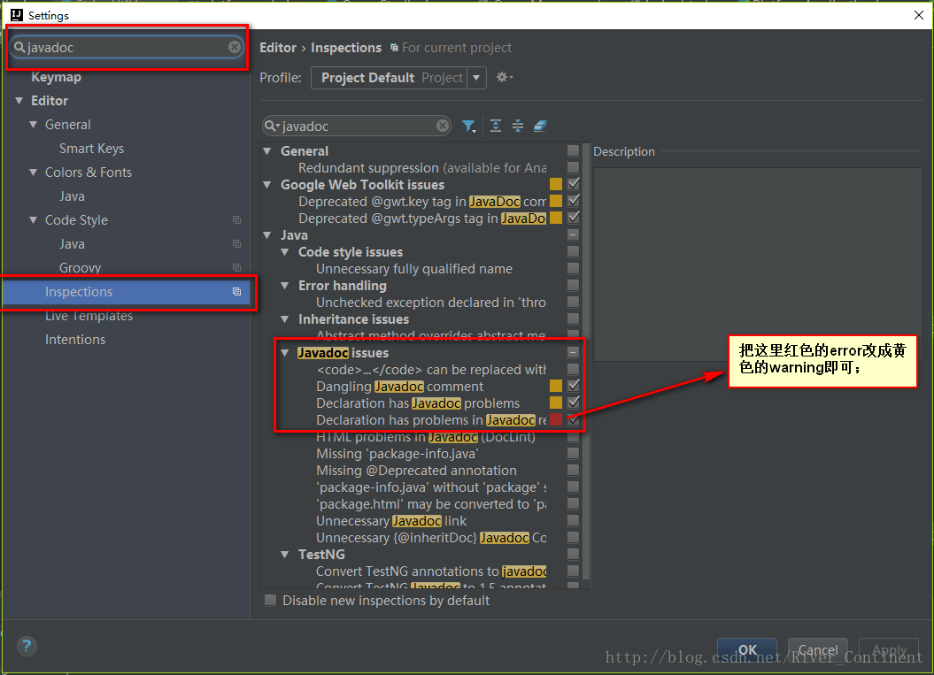
Task: Click the search magnifier in the inspections filter
Action: click(272, 126)
